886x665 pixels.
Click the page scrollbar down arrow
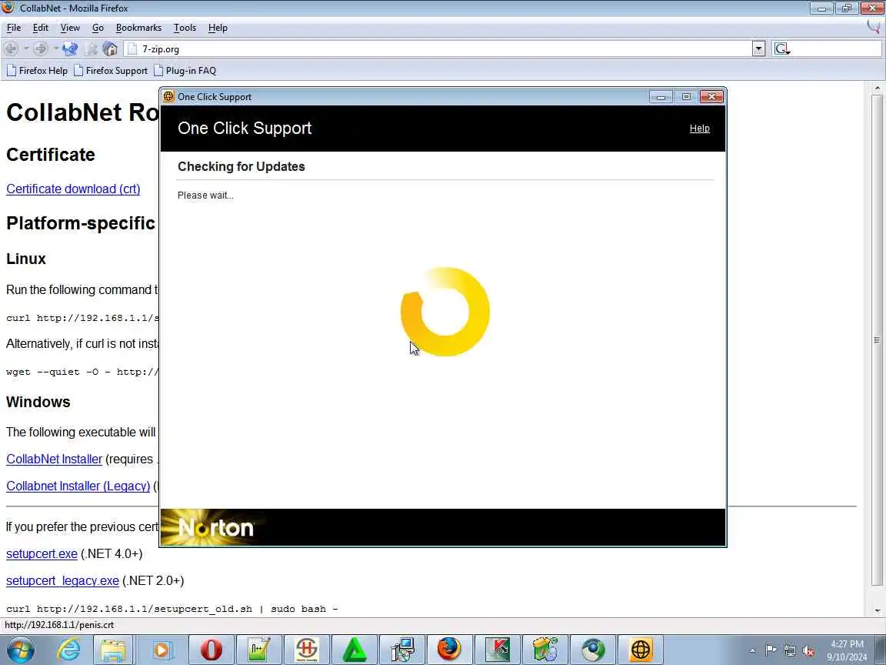pos(877,610)
